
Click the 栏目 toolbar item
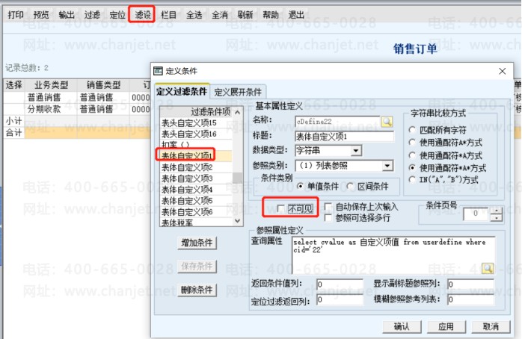tap(168, 15)
